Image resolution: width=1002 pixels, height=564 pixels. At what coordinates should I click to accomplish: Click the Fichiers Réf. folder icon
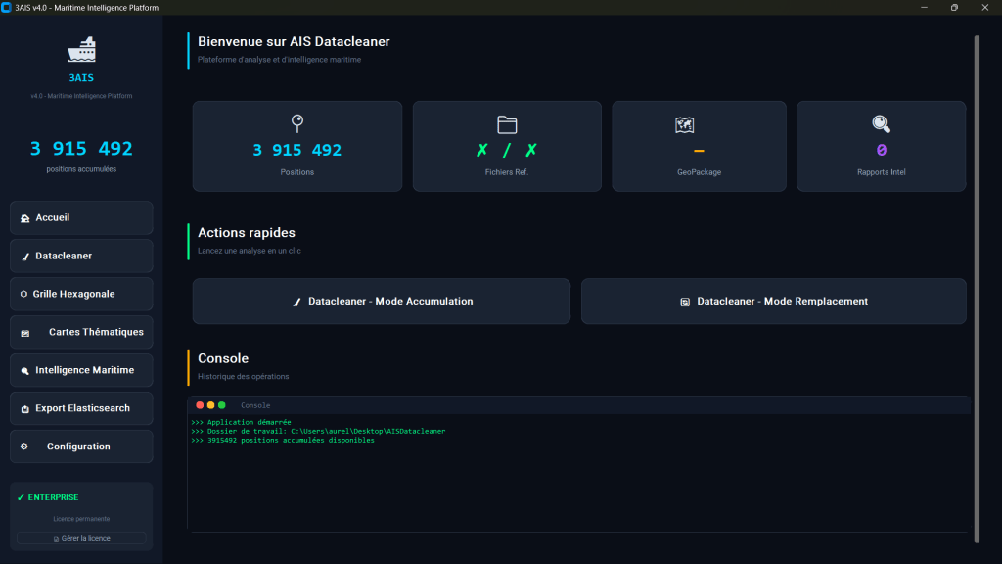click(x=506, y=124)
